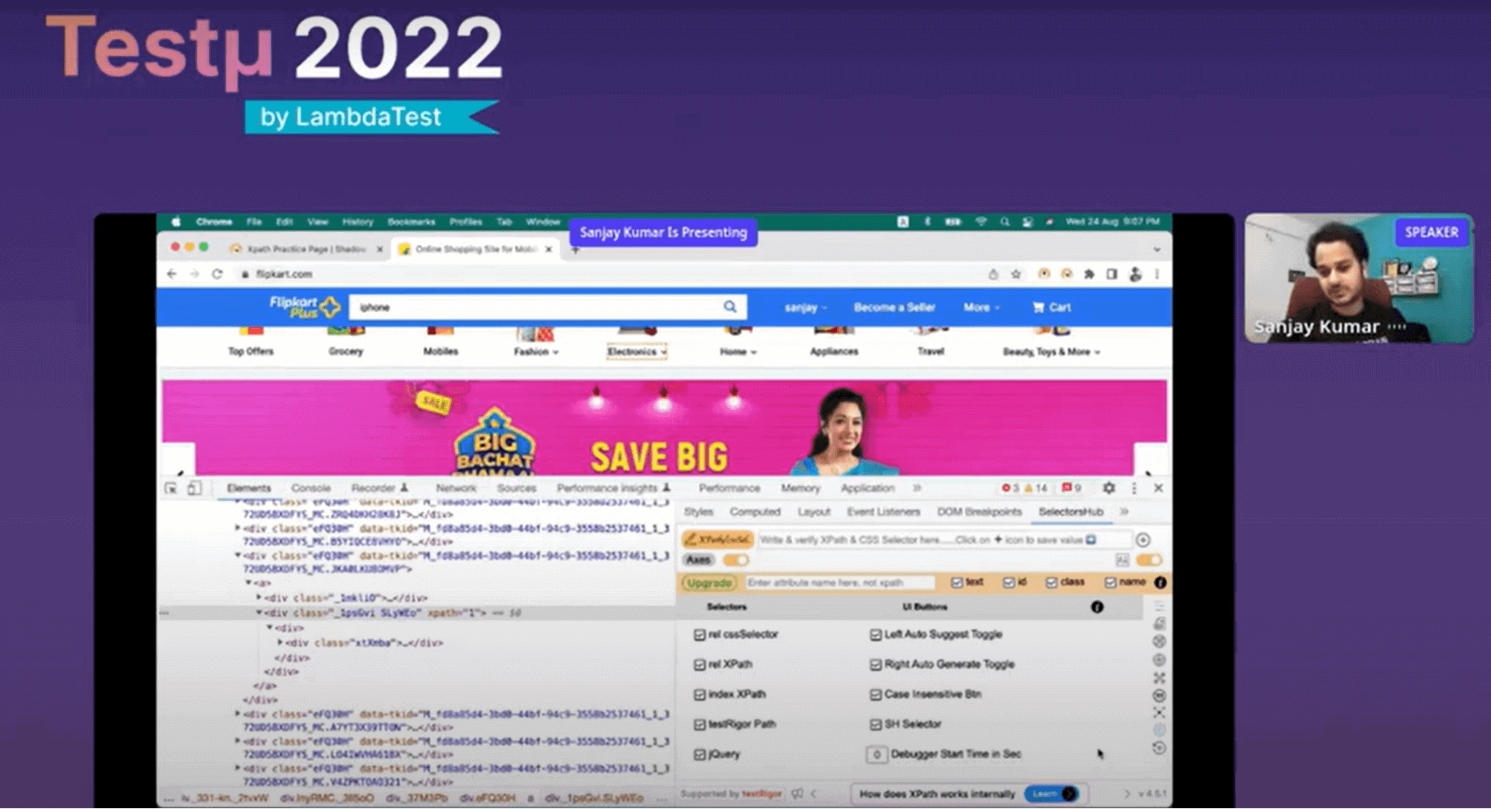This screenshot has height=809, width=1491.
Task: Toggle the rel XPath checkbox
Action: pos(699,664)
